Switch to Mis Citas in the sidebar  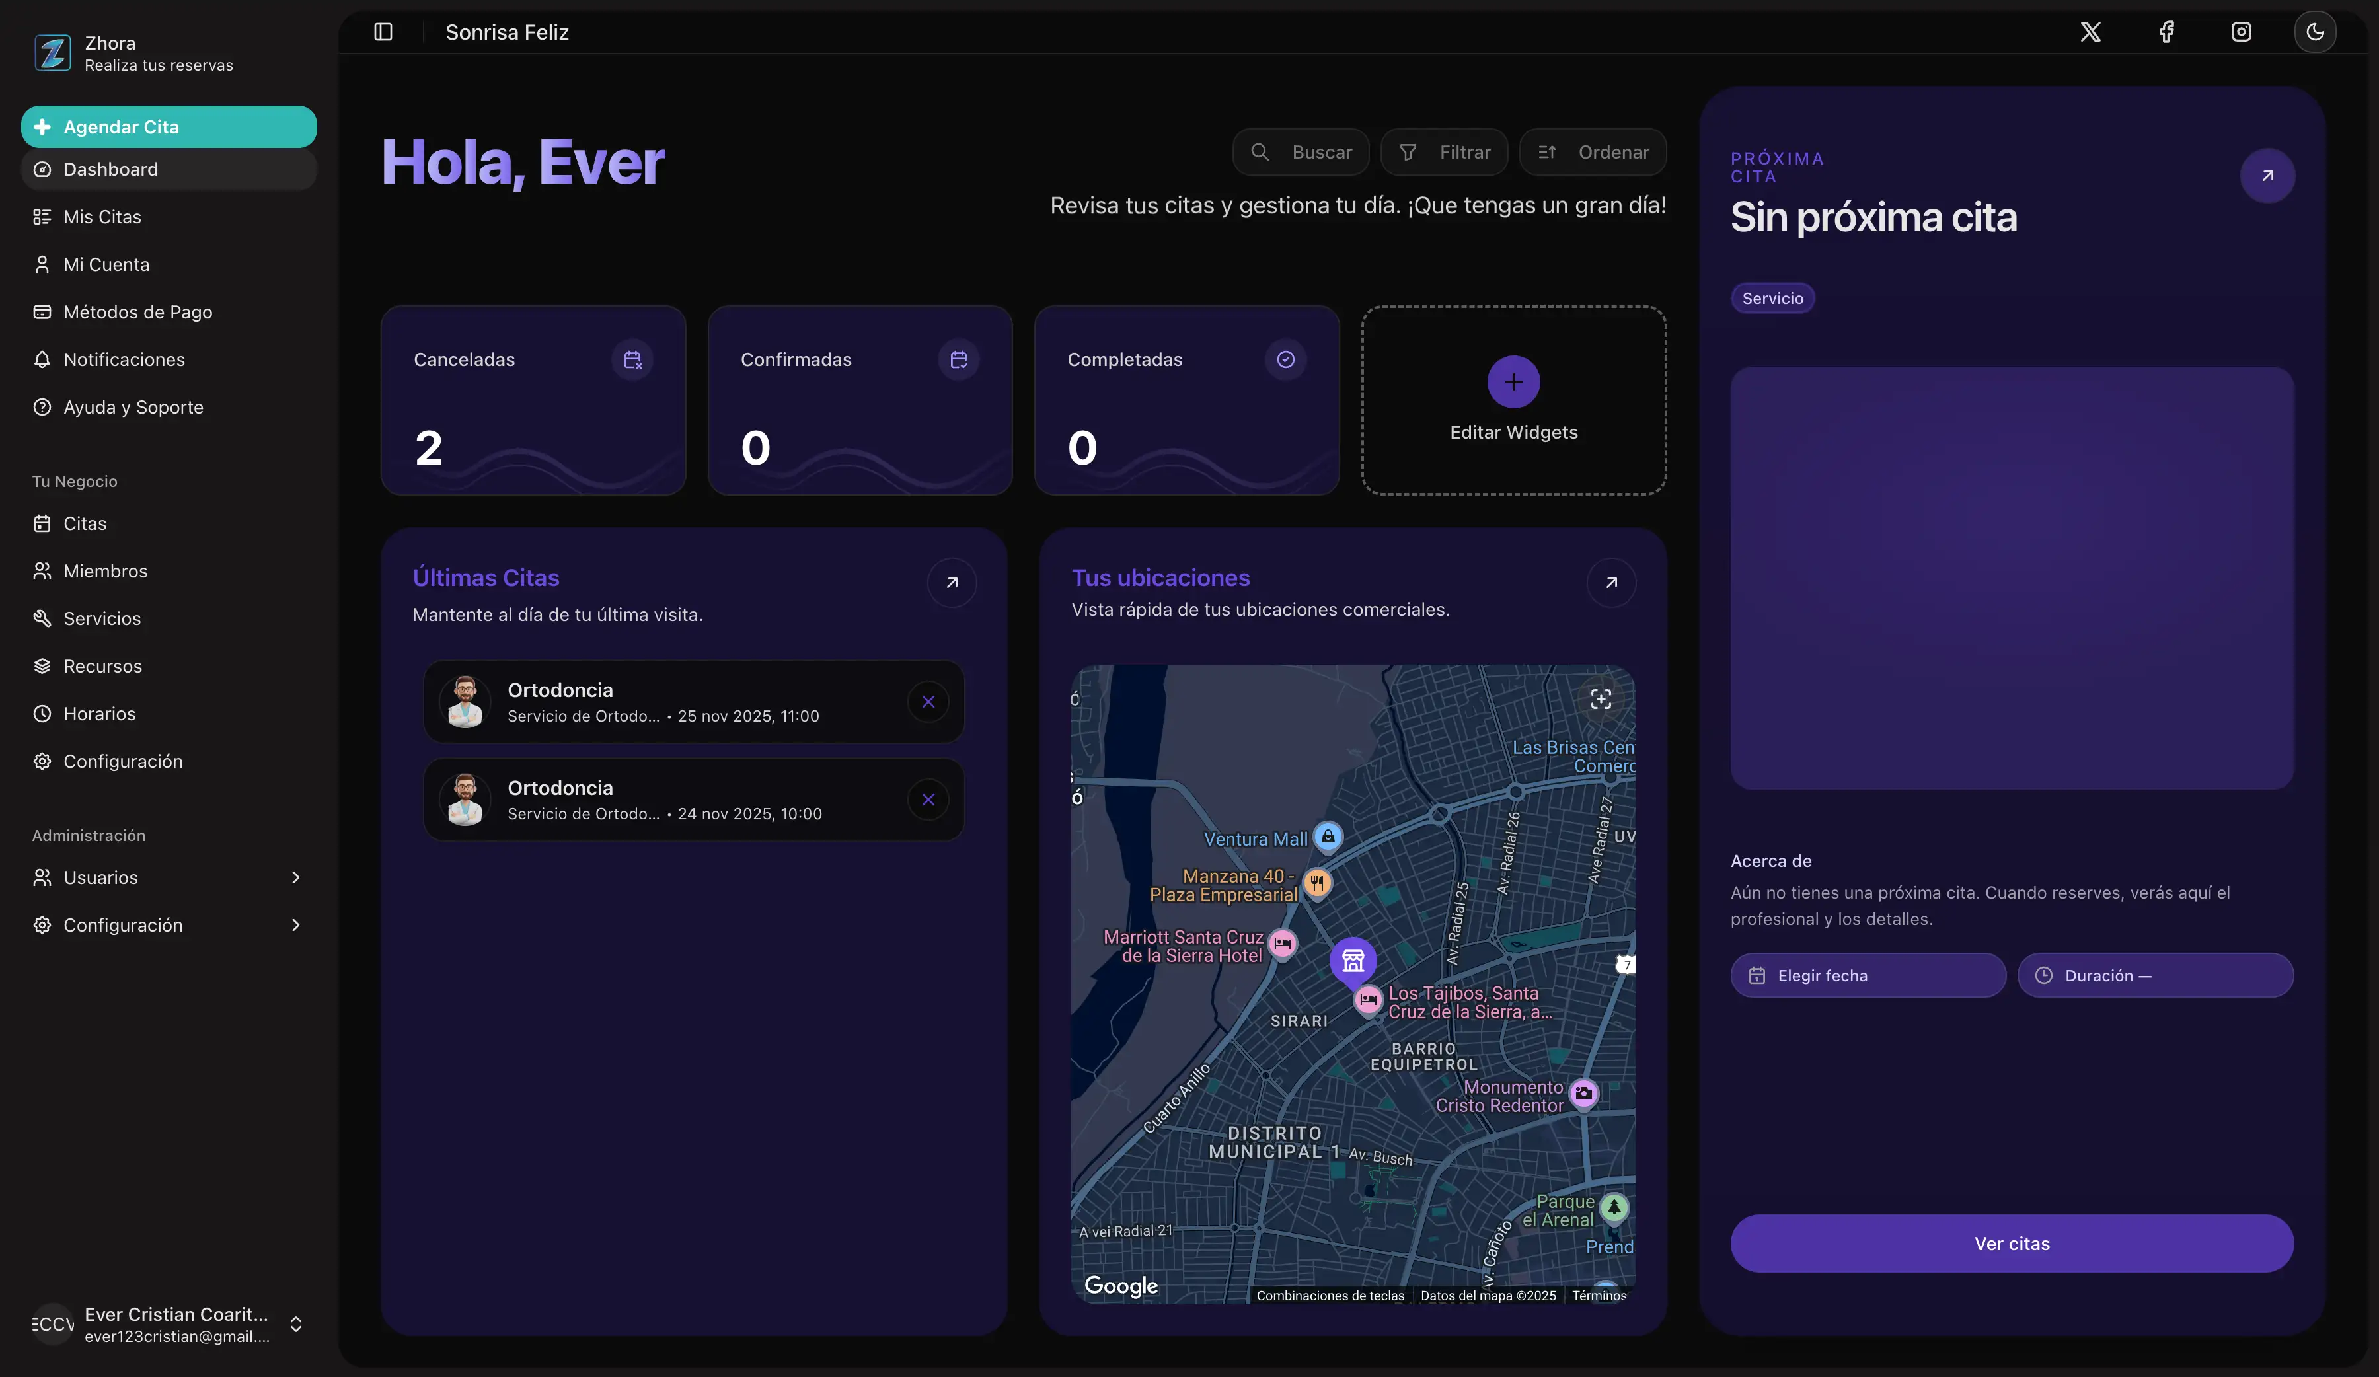click(x=102, y=216)
